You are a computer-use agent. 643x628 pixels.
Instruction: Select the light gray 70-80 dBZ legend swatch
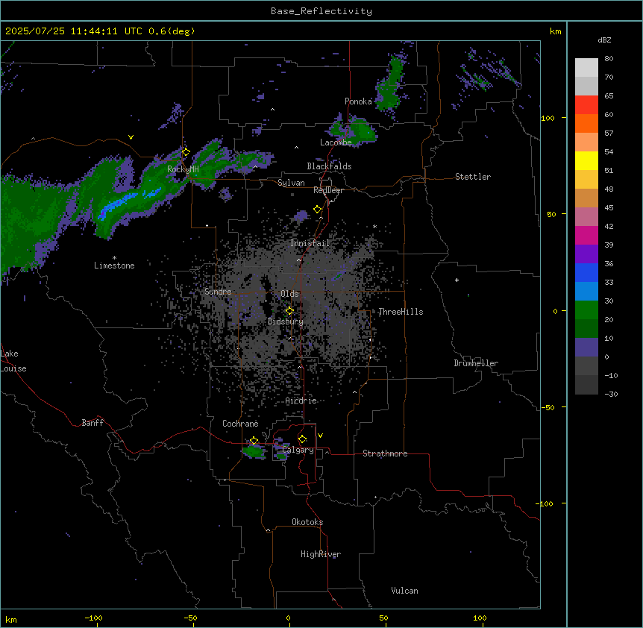coord(586,67)
